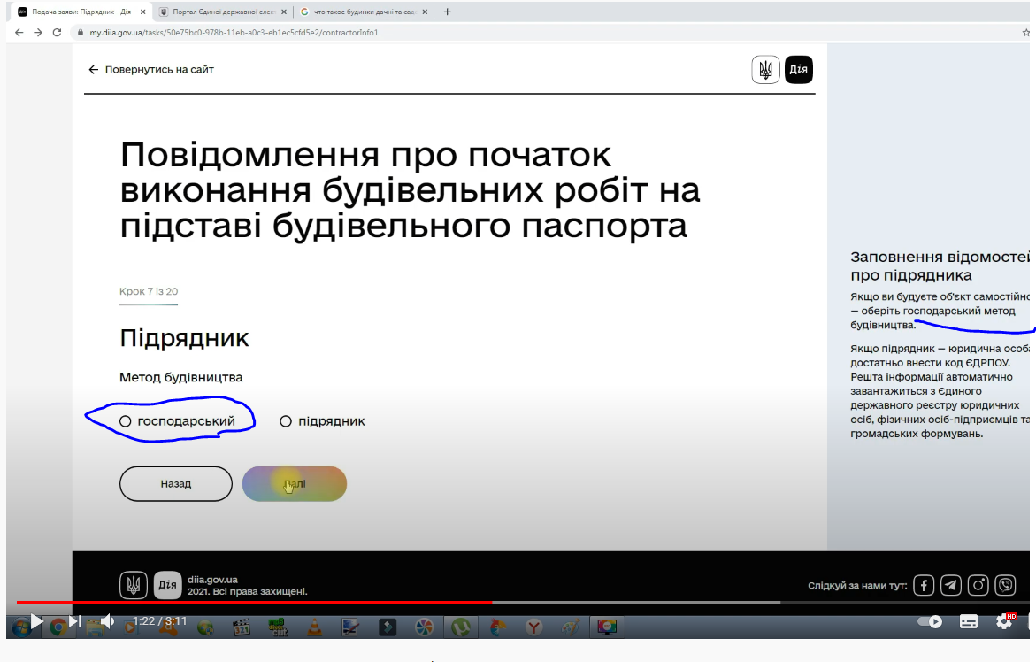Click the Далі gradient button
Image resolution: width=1036 pixels, height=662 pixels.
[x=295, y=483]
